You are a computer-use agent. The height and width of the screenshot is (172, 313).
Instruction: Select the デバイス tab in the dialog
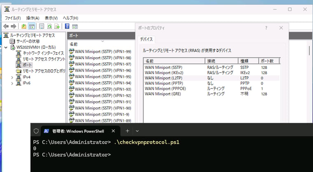pos(146,40)
